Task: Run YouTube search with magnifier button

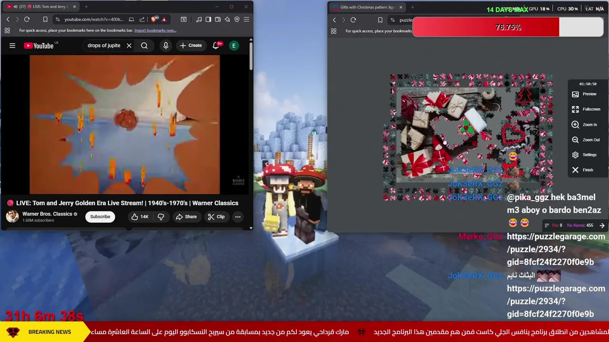Action: coord(144,46)
